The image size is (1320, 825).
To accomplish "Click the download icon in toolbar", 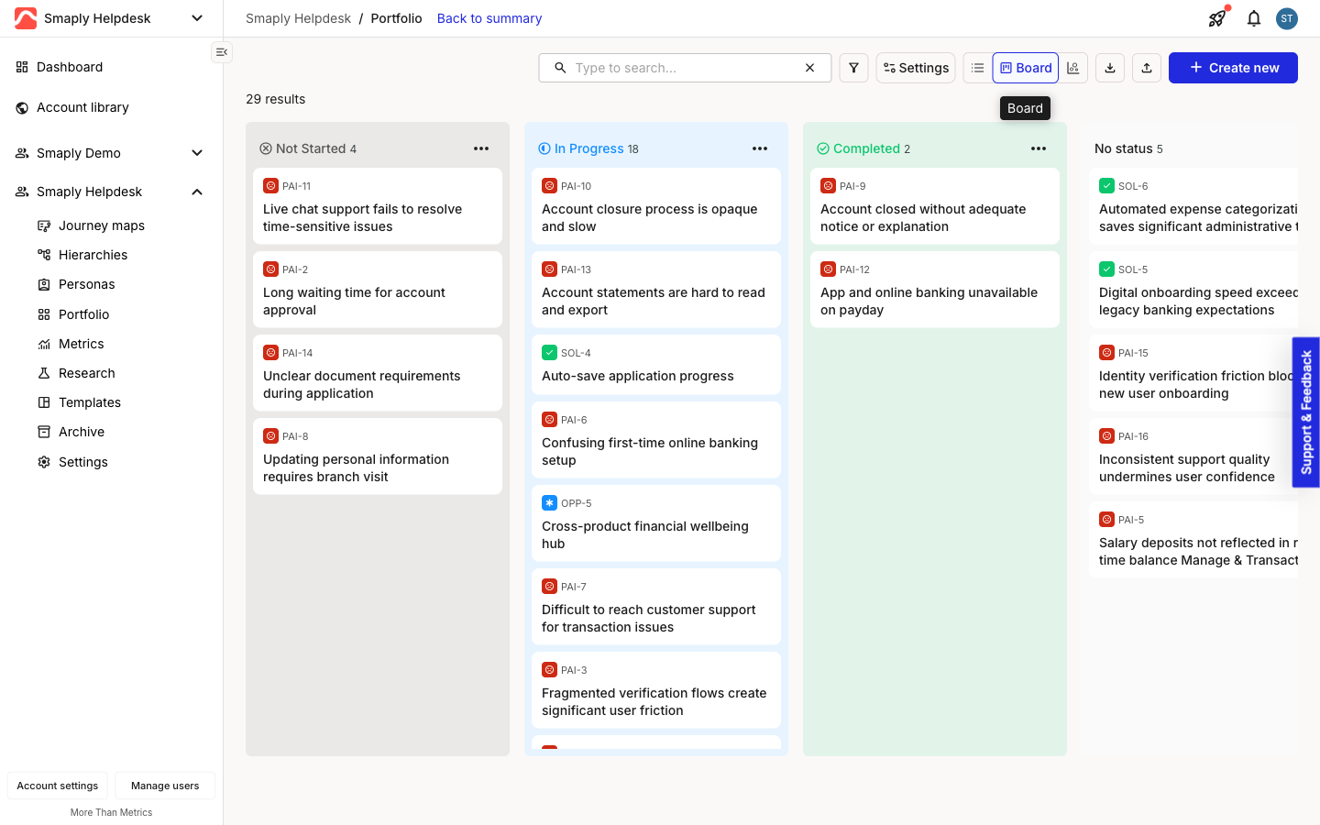I will 1110,68.
